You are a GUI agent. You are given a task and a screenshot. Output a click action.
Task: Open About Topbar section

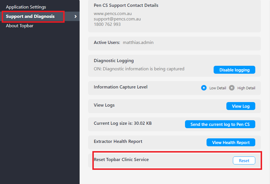[20, 26]
